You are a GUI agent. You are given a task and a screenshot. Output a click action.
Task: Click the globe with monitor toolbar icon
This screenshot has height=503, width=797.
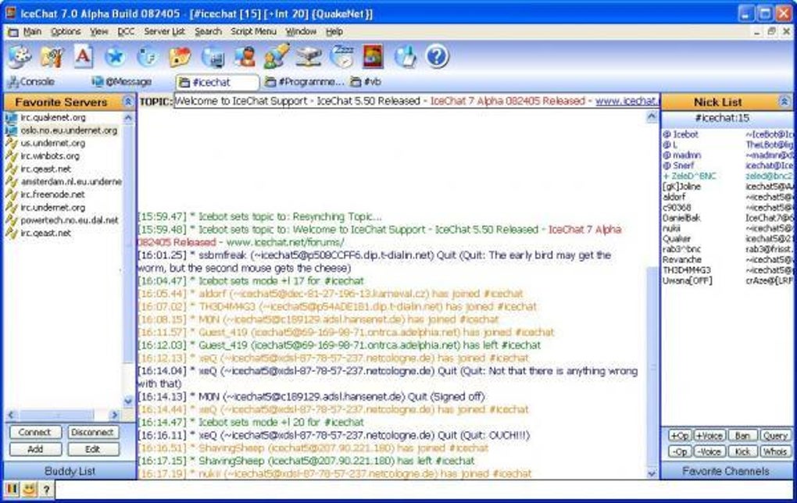[213, 57]
